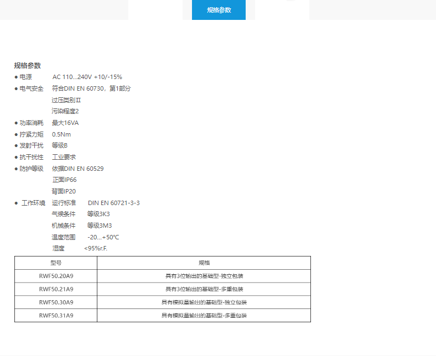This screenshot has width=436, height=356.
Task: Click the 0.5Nm tightening torque value
Action: click(x=61, y=134)
